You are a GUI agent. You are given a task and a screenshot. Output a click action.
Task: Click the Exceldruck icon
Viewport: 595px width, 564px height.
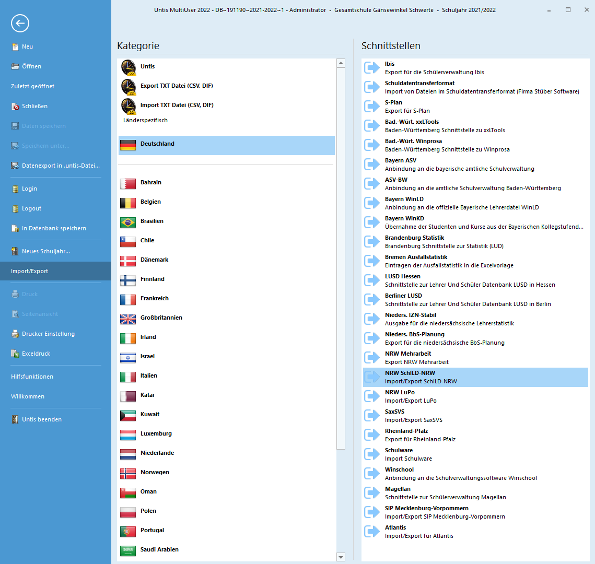click(15, 354)
